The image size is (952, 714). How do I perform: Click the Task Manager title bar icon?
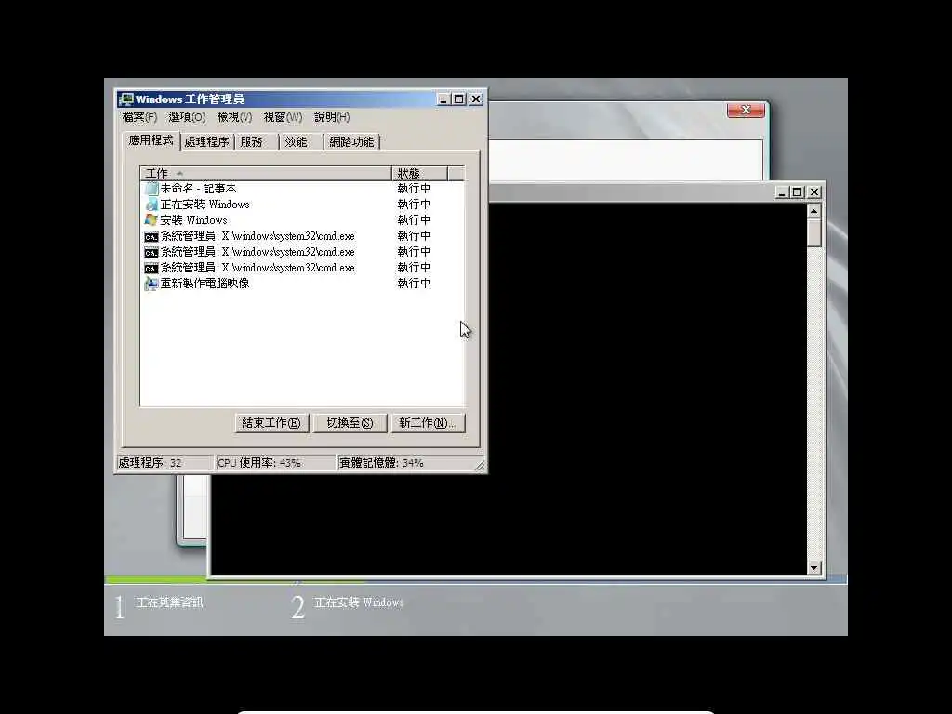[x=126, y=99]
